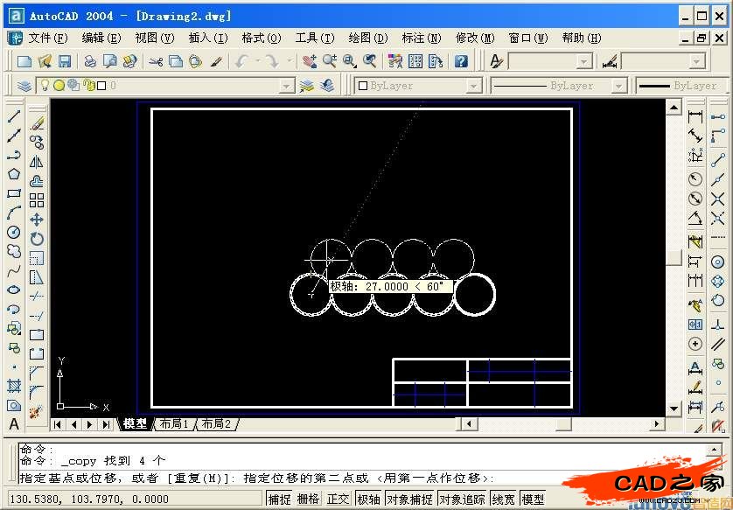Open the Layer Properties Manager icon
733x510 pixels.
(x=24, y=86)
